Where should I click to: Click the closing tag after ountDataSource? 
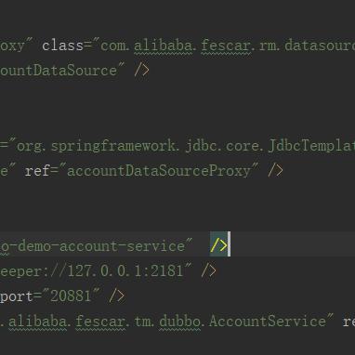point(142,71)
